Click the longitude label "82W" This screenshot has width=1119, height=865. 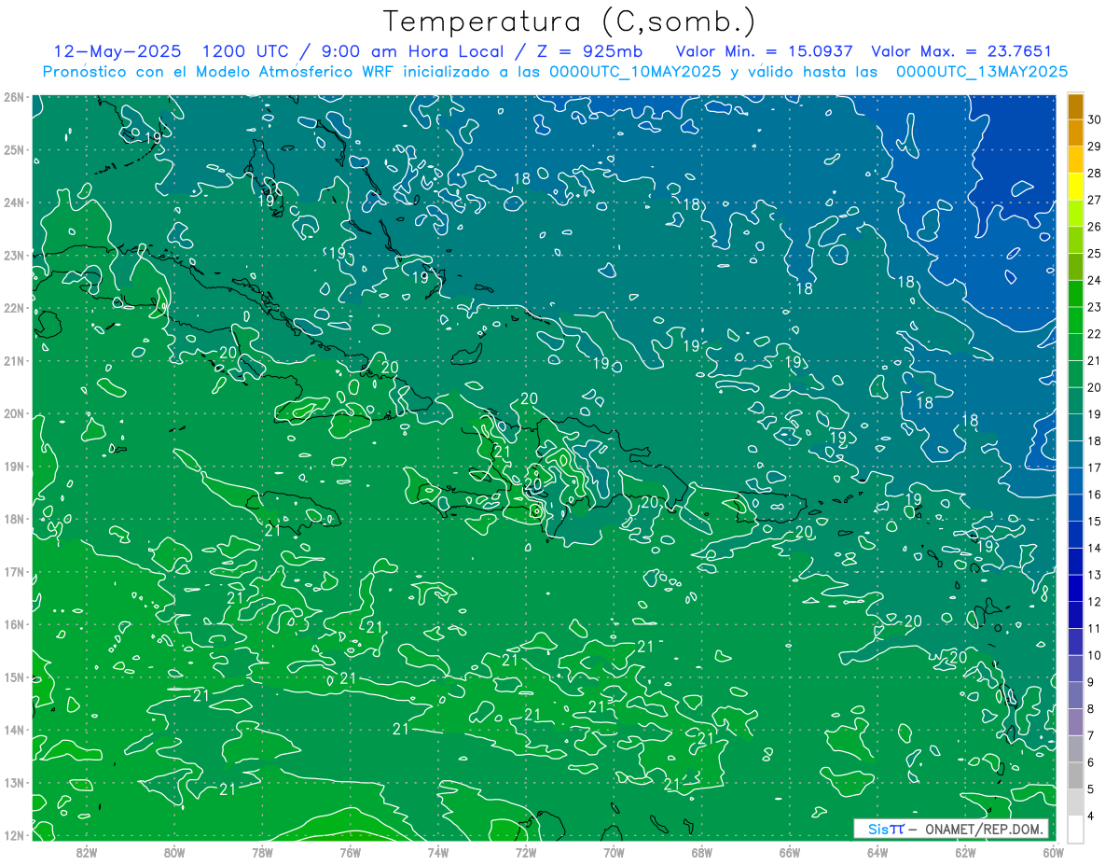[87, 853]
